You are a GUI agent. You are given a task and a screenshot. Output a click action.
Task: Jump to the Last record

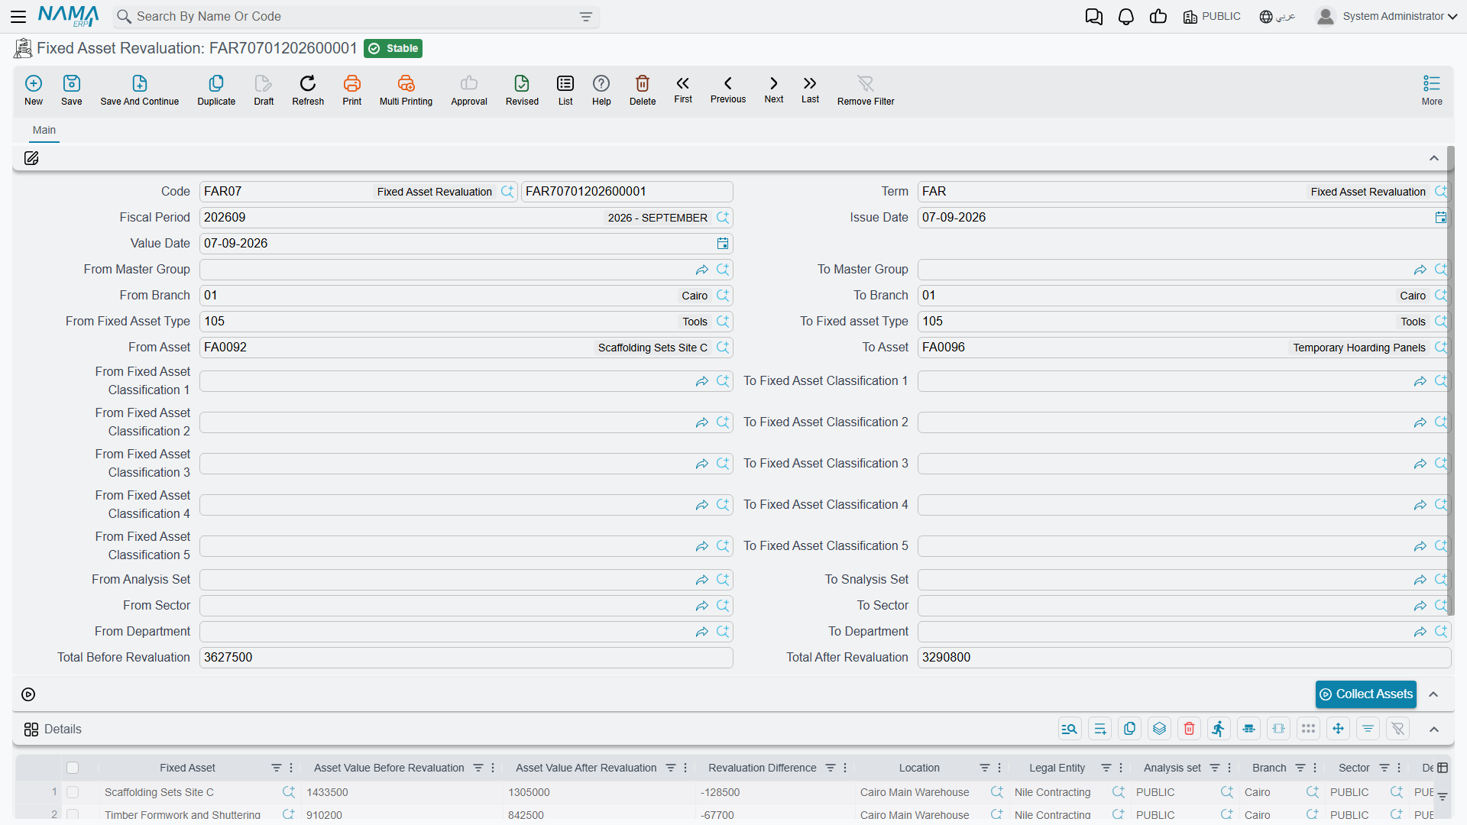tap(810, 89)
